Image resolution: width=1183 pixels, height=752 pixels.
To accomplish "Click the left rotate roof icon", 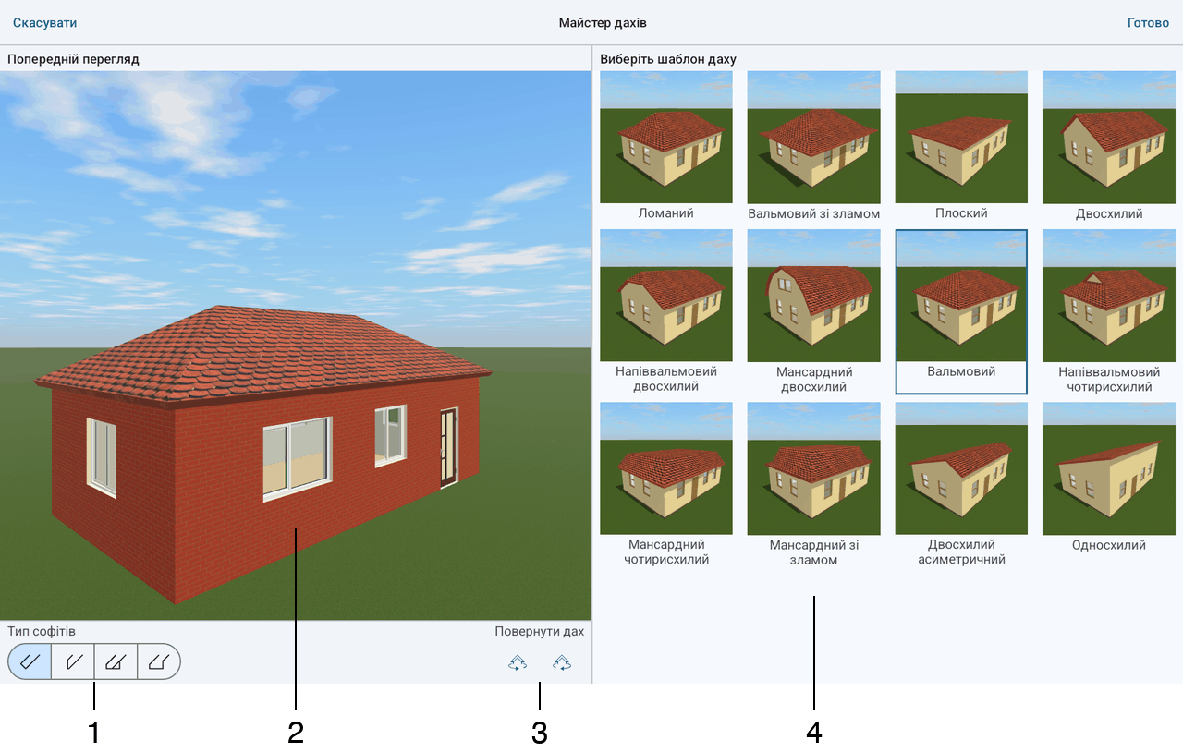I will 518,662.
